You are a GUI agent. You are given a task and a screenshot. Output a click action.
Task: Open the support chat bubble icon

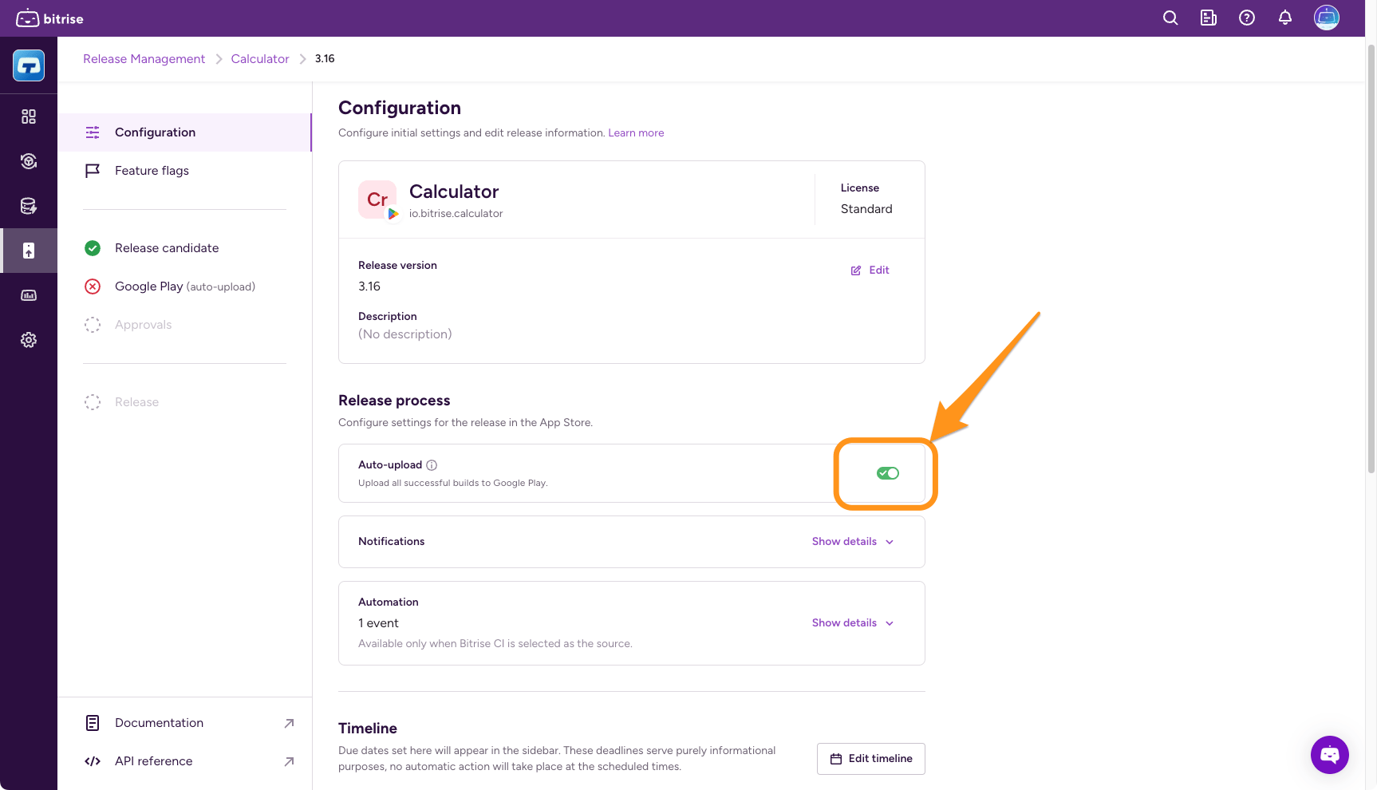click(1329, 754)
